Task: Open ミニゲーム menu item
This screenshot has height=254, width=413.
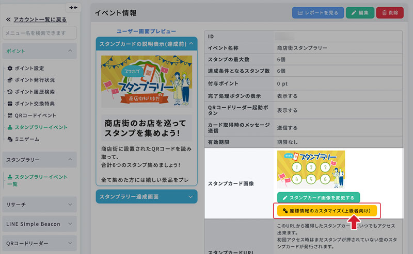Action: tap(26, 139)
